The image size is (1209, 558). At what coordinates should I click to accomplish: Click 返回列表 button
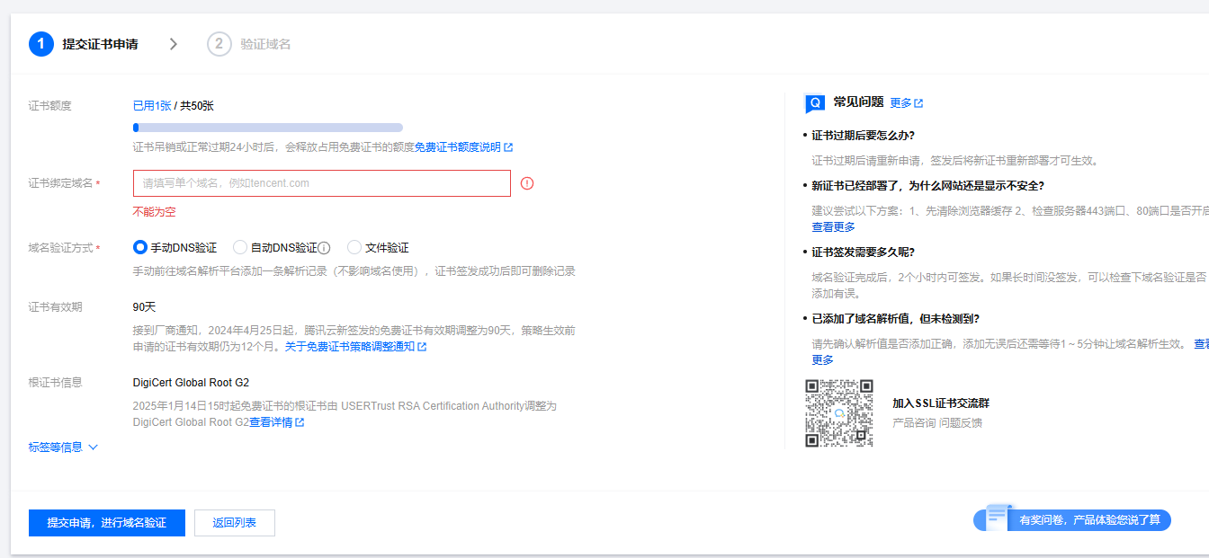tap(235, 523)
